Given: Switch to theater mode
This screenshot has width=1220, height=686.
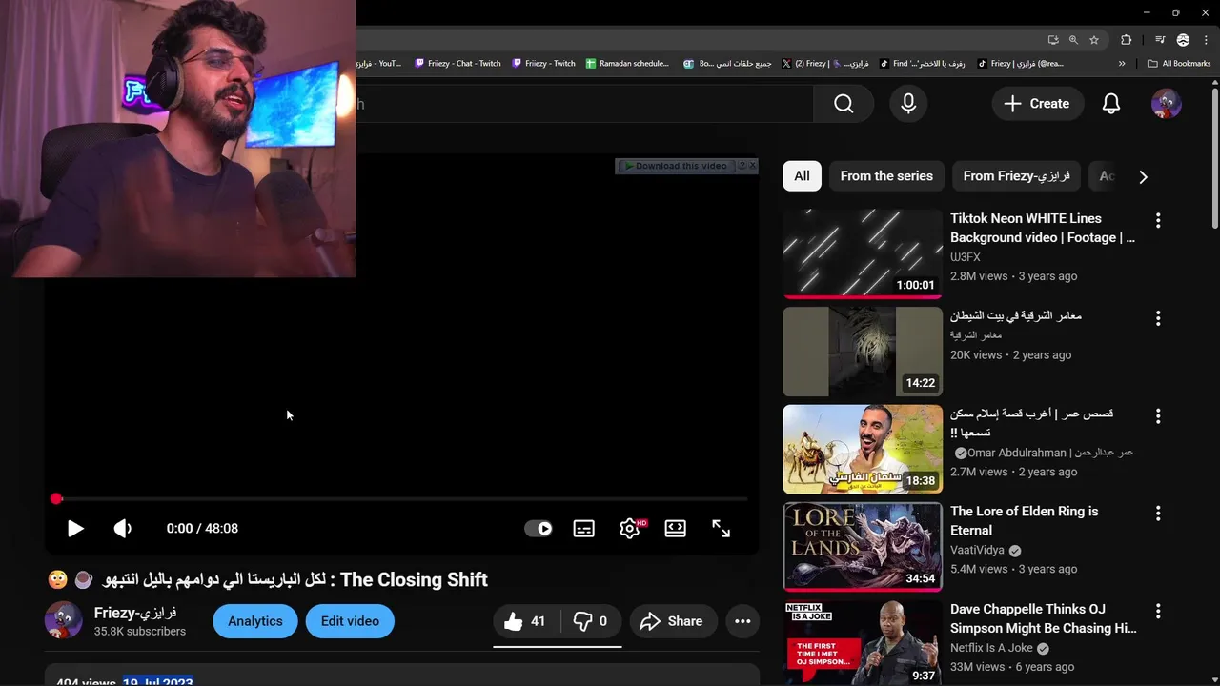Looking at the screenshot, I should coord(676,529).
